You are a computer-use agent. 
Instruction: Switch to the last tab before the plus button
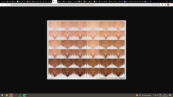click(x=146, y=2)
